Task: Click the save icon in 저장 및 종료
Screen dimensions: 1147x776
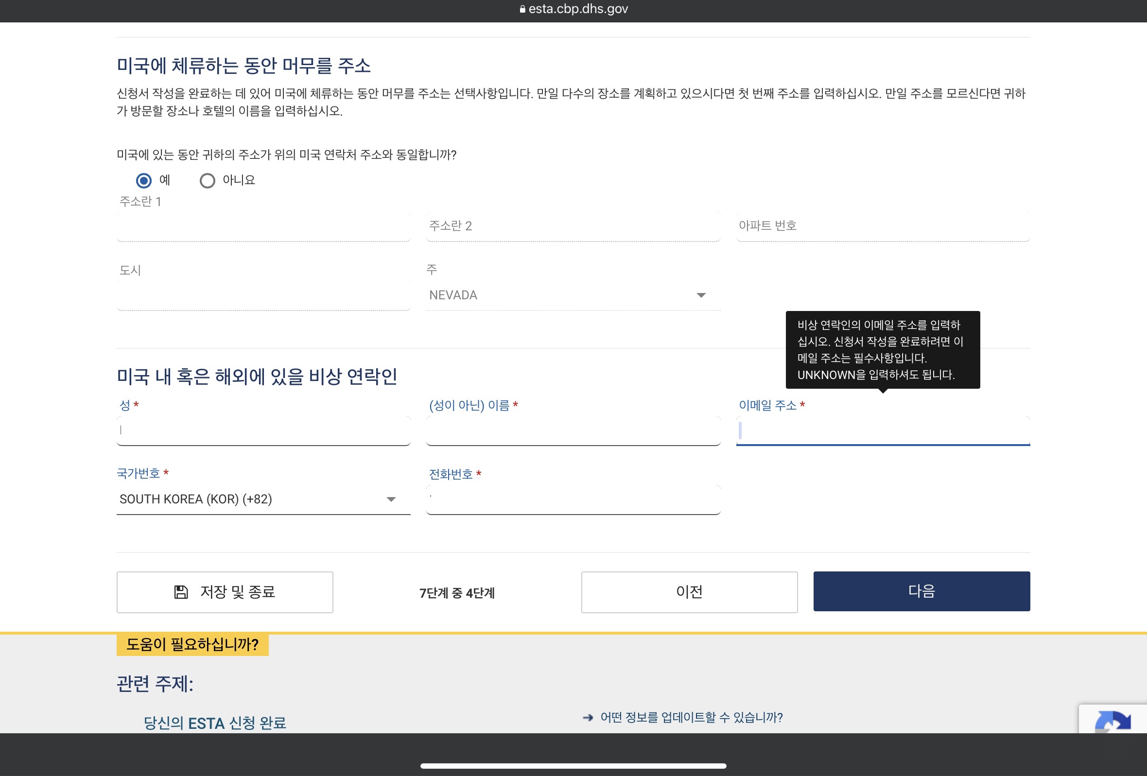Action: [x=181, y=592]
